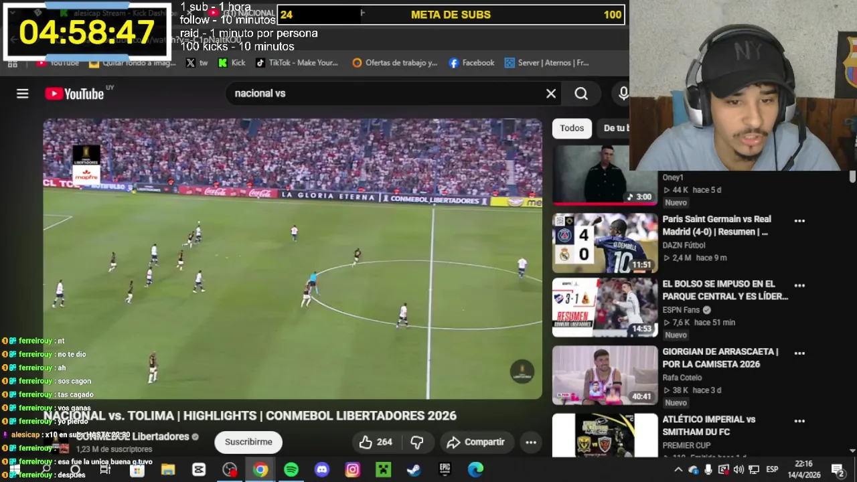
Task: Switch the ESP input language indicator
Action: 772,470
